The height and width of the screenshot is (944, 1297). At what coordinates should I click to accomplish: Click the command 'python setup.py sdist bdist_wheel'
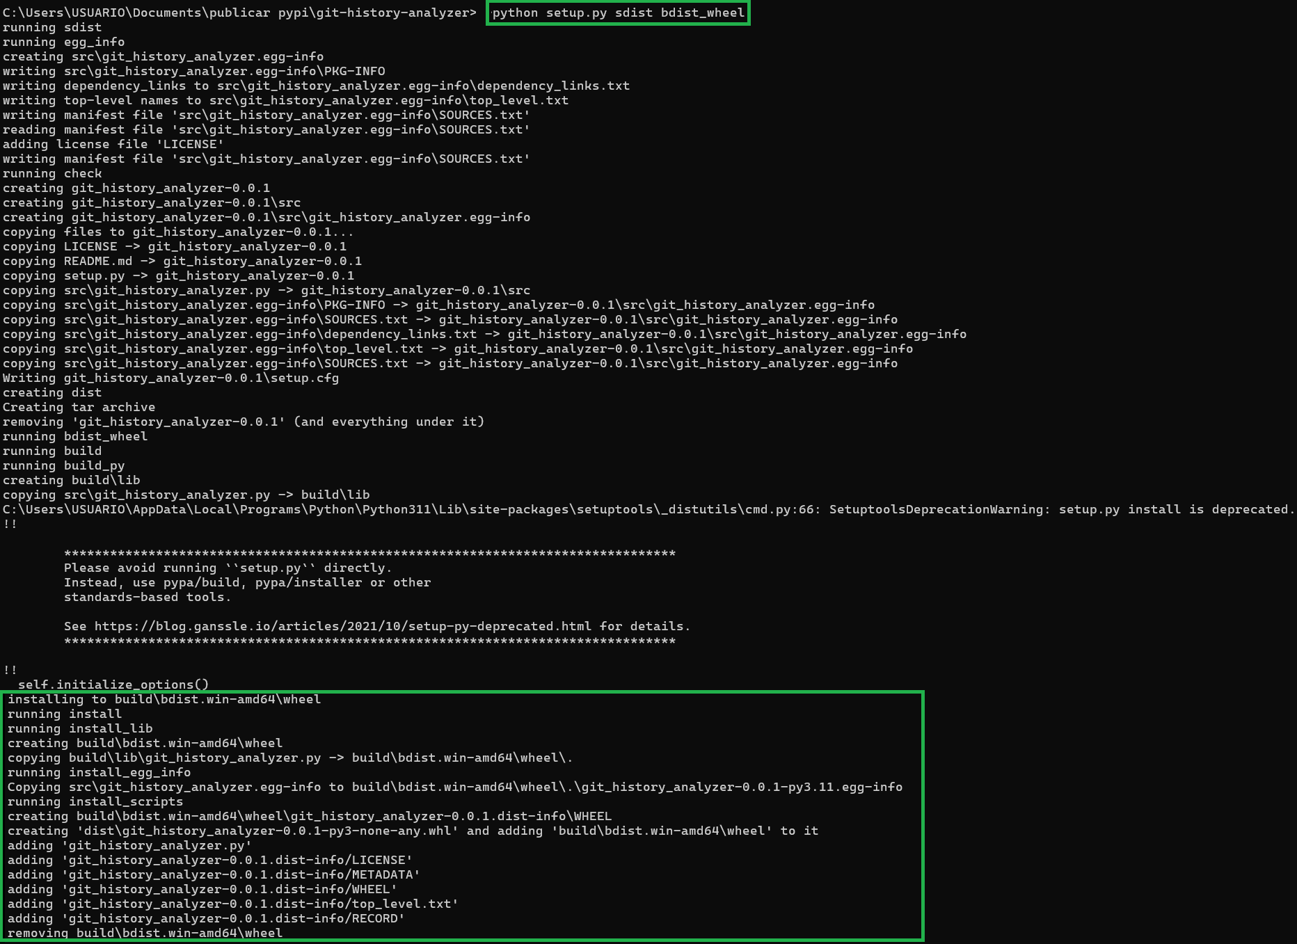(618, 13)
